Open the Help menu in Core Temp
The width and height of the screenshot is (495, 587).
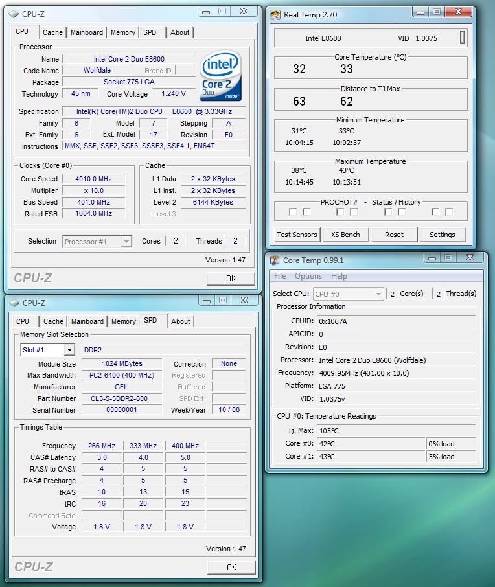[x=339, y=276]
